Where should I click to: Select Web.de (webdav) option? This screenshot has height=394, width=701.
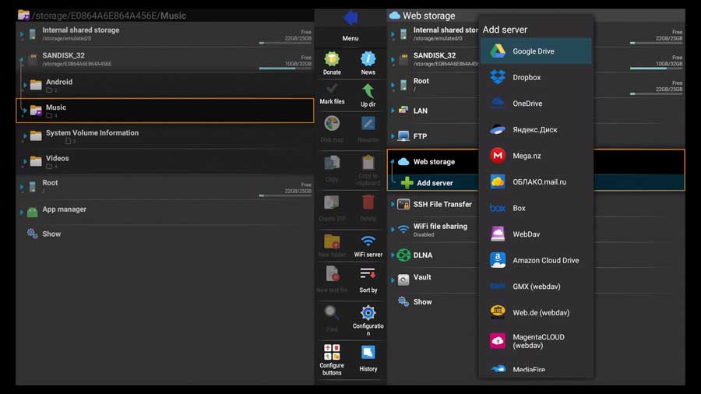point(536,312)
